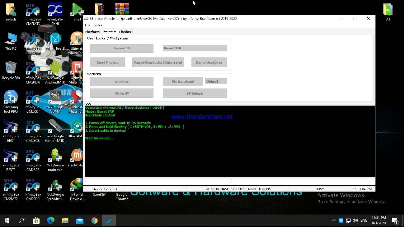Launch InfinityBox BEST shortcut
404x227 pixels.
[11, 131]
